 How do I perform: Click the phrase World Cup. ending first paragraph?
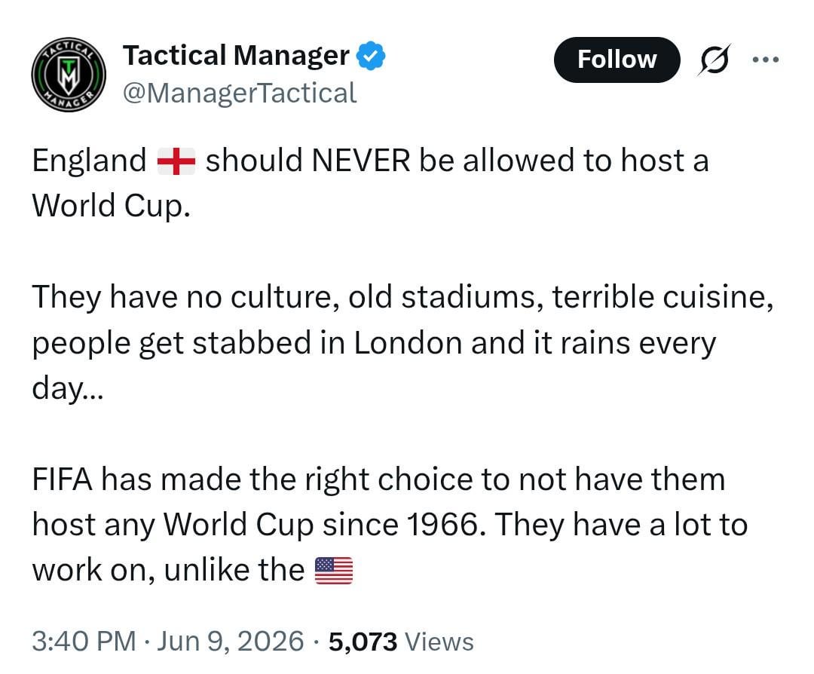click(111, 206)
